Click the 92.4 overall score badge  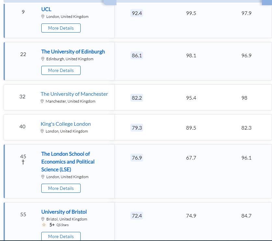click(x=137, y=13)
